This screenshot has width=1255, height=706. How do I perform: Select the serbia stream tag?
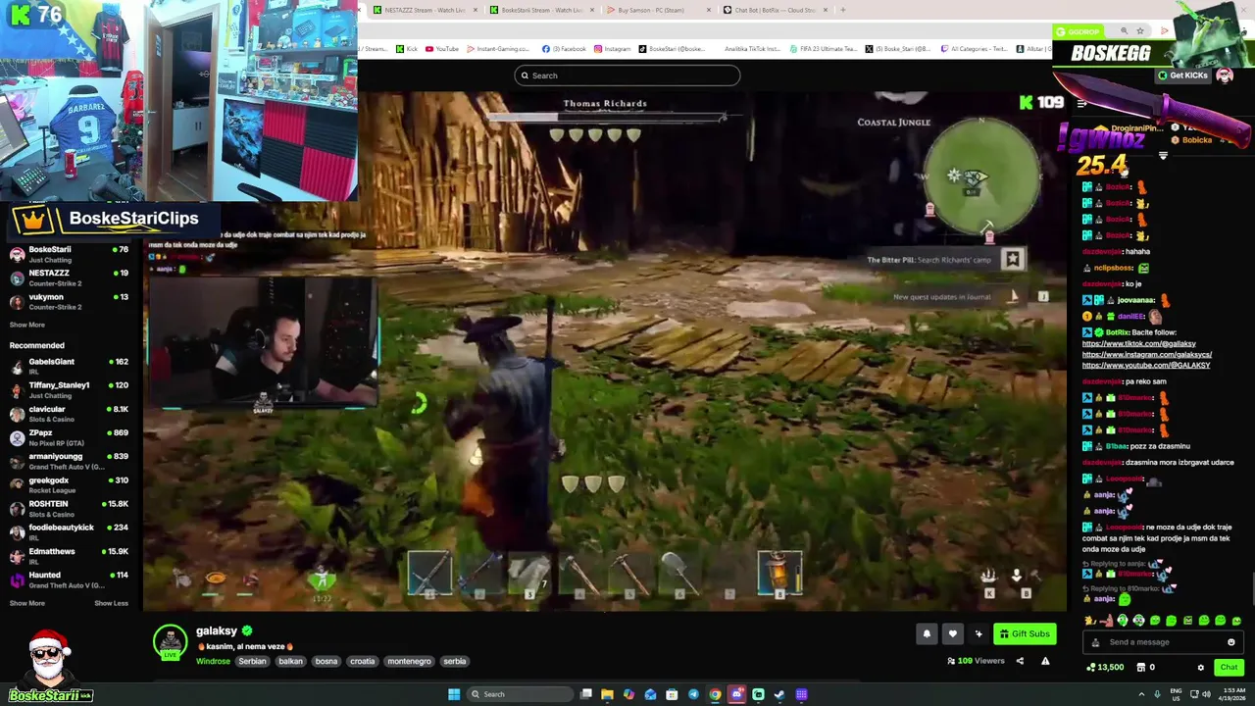tap(454, 661)
